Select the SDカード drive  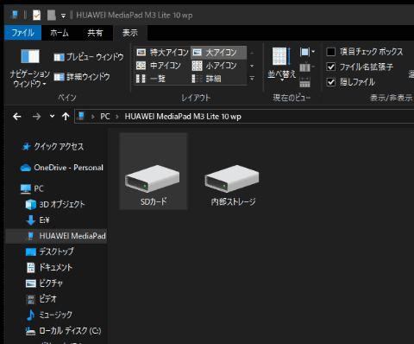pos(154,171)
